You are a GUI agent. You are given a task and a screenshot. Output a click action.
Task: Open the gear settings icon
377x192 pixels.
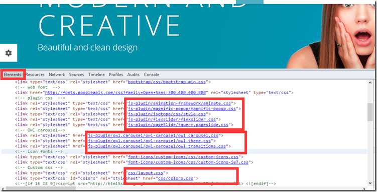click(9, 53)
